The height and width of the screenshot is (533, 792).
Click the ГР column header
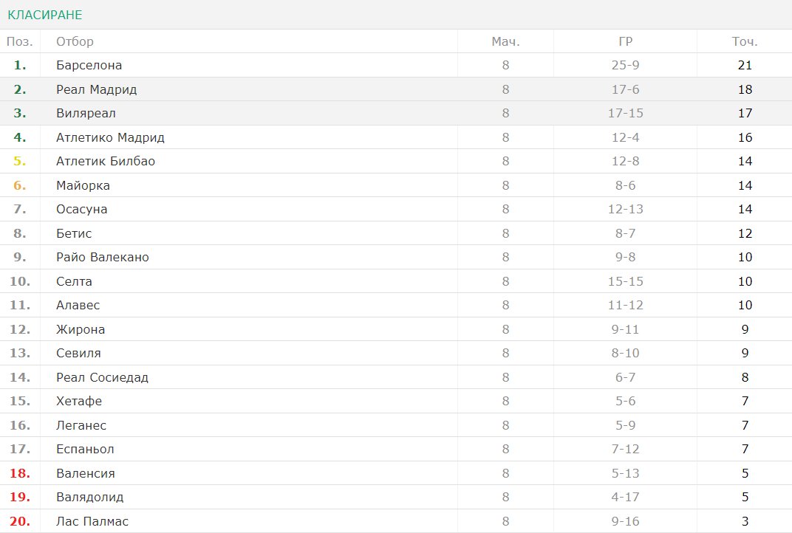click(625, 41)
